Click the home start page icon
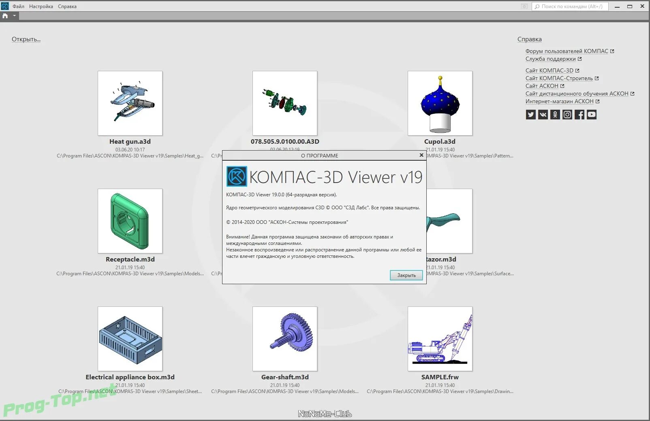650x421 pixels. (5, 16)
